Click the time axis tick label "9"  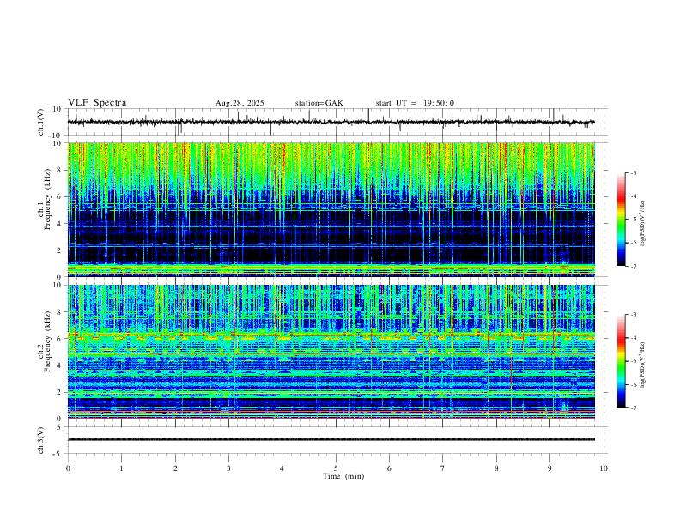(x=549, y=468)
